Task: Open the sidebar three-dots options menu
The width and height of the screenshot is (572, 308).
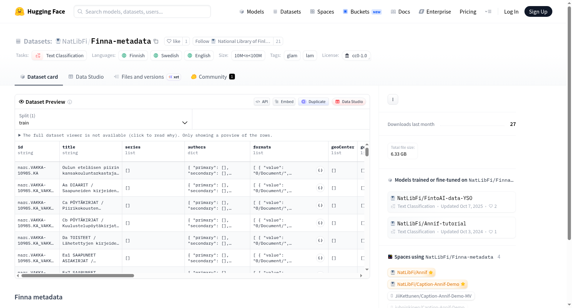Action: pyautogui.click(x=393, y=99)
